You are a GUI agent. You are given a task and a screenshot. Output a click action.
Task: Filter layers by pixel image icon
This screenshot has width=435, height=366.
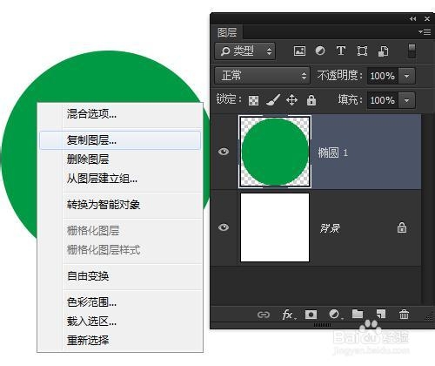[299, 51]
